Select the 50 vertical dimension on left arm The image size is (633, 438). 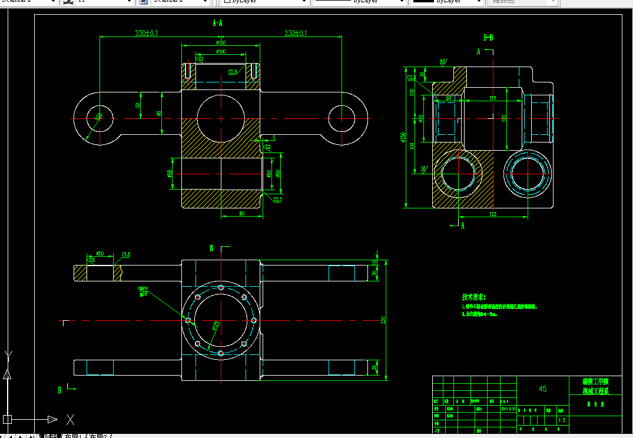click(138, 105)
